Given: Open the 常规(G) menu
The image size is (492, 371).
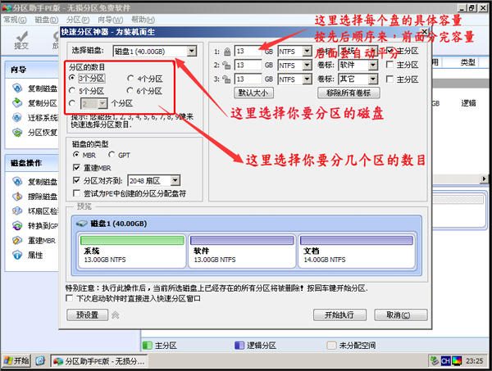Looking at the screenshot, I should coord(15,20).
